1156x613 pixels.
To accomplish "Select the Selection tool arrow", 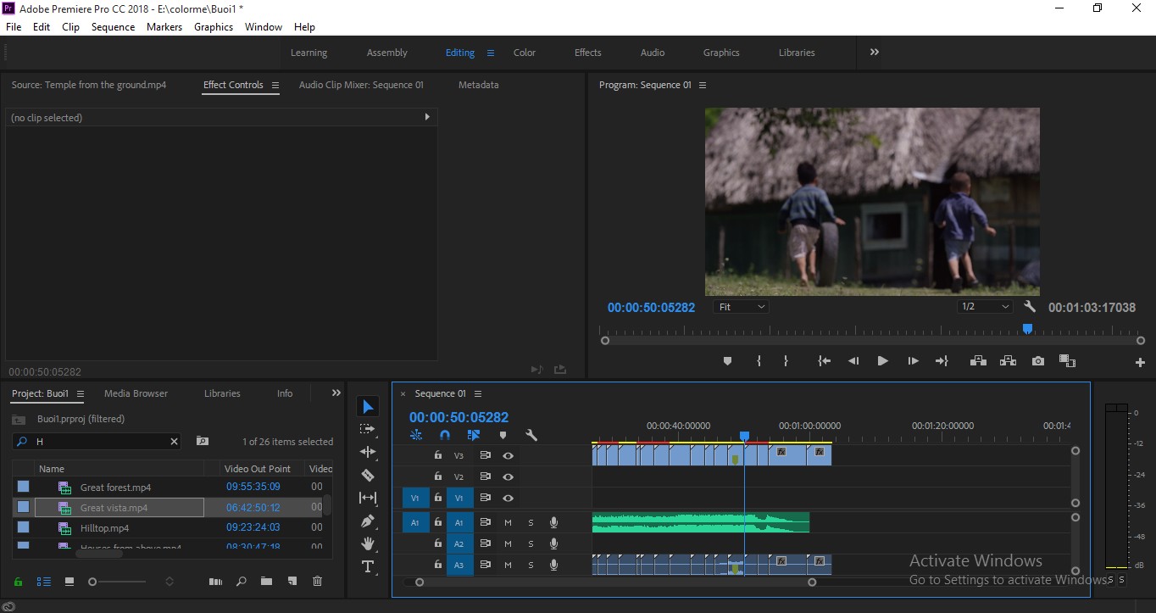I will tap(368, 407).
